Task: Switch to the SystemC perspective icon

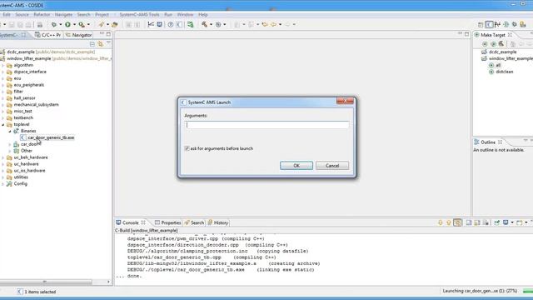Action: pos(489,24)
